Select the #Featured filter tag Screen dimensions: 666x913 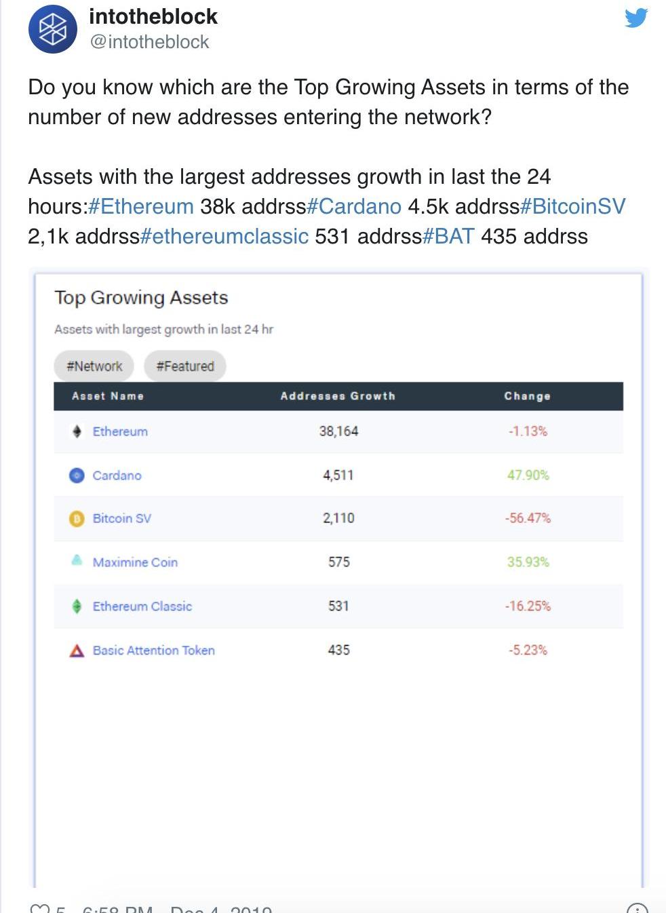185,366
